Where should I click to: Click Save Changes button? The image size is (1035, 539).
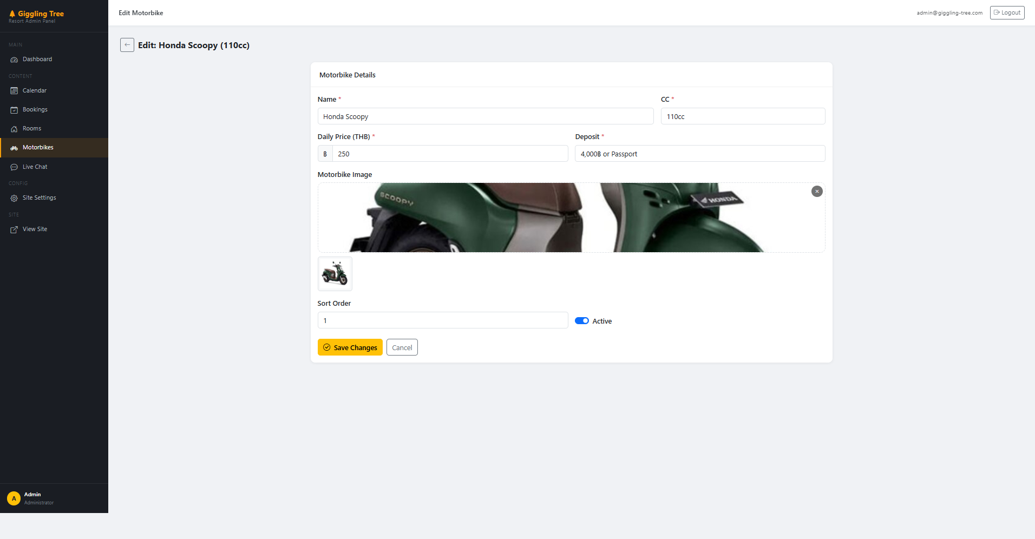[x=350, y=347]
